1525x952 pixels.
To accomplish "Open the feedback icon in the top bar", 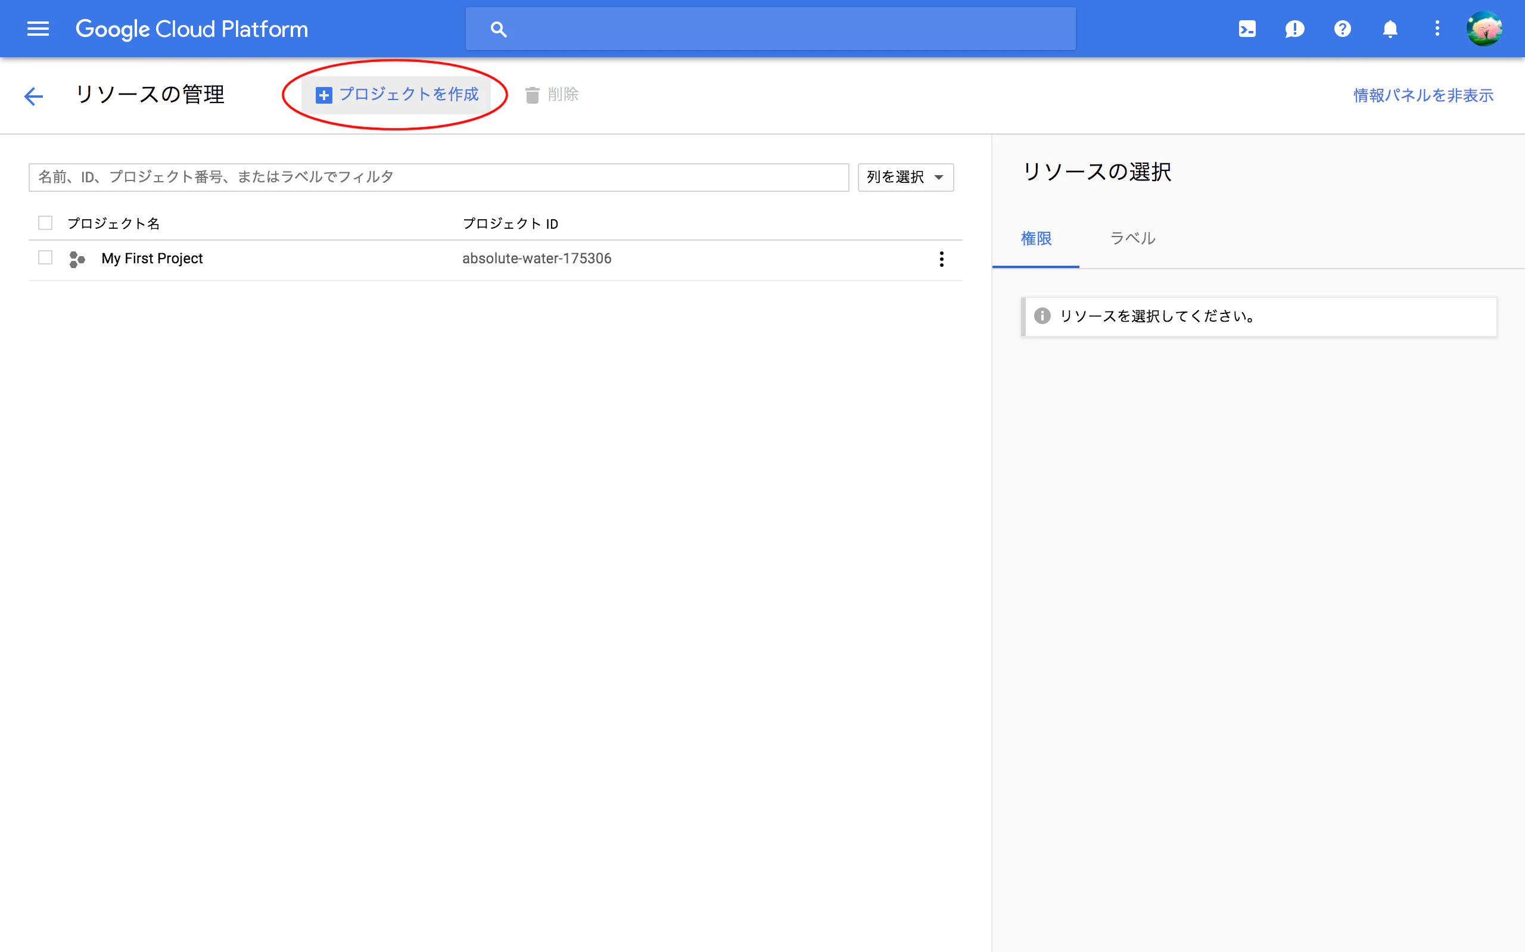I will point(1294,29).
